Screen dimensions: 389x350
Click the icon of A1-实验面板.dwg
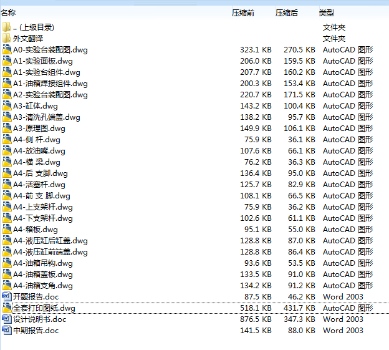point(7,61)
